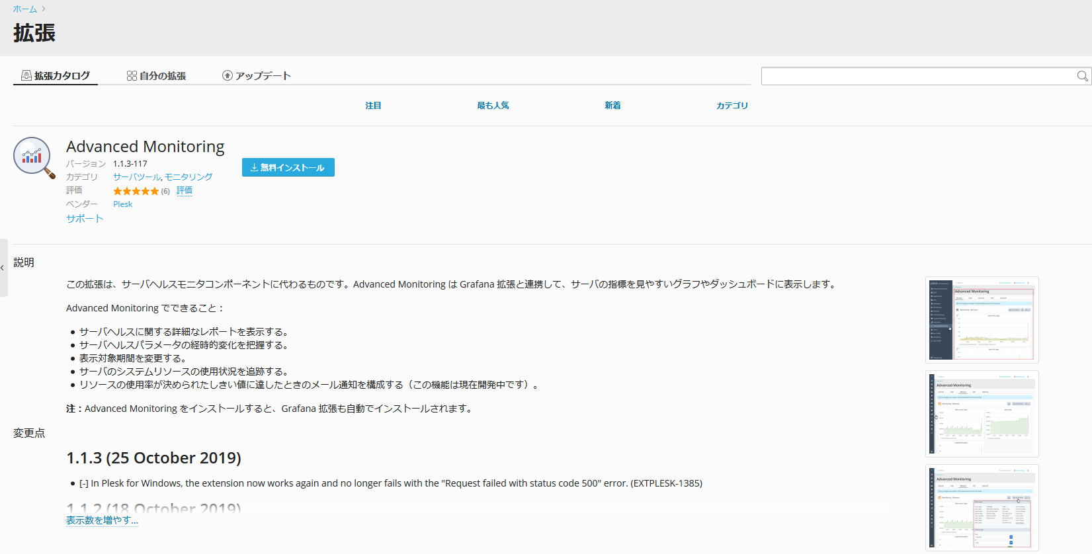Open the 拡張カタログ tab
Image resolution: width=1092 pixels, height=554 pixels.
(x=56, y=76)
